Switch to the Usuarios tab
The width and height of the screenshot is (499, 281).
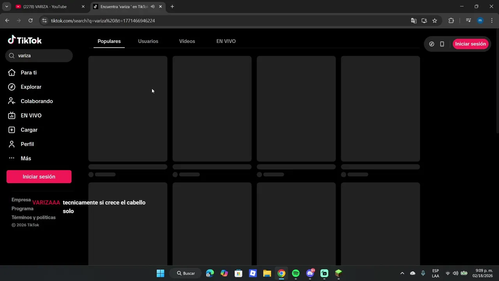point(148,41)
